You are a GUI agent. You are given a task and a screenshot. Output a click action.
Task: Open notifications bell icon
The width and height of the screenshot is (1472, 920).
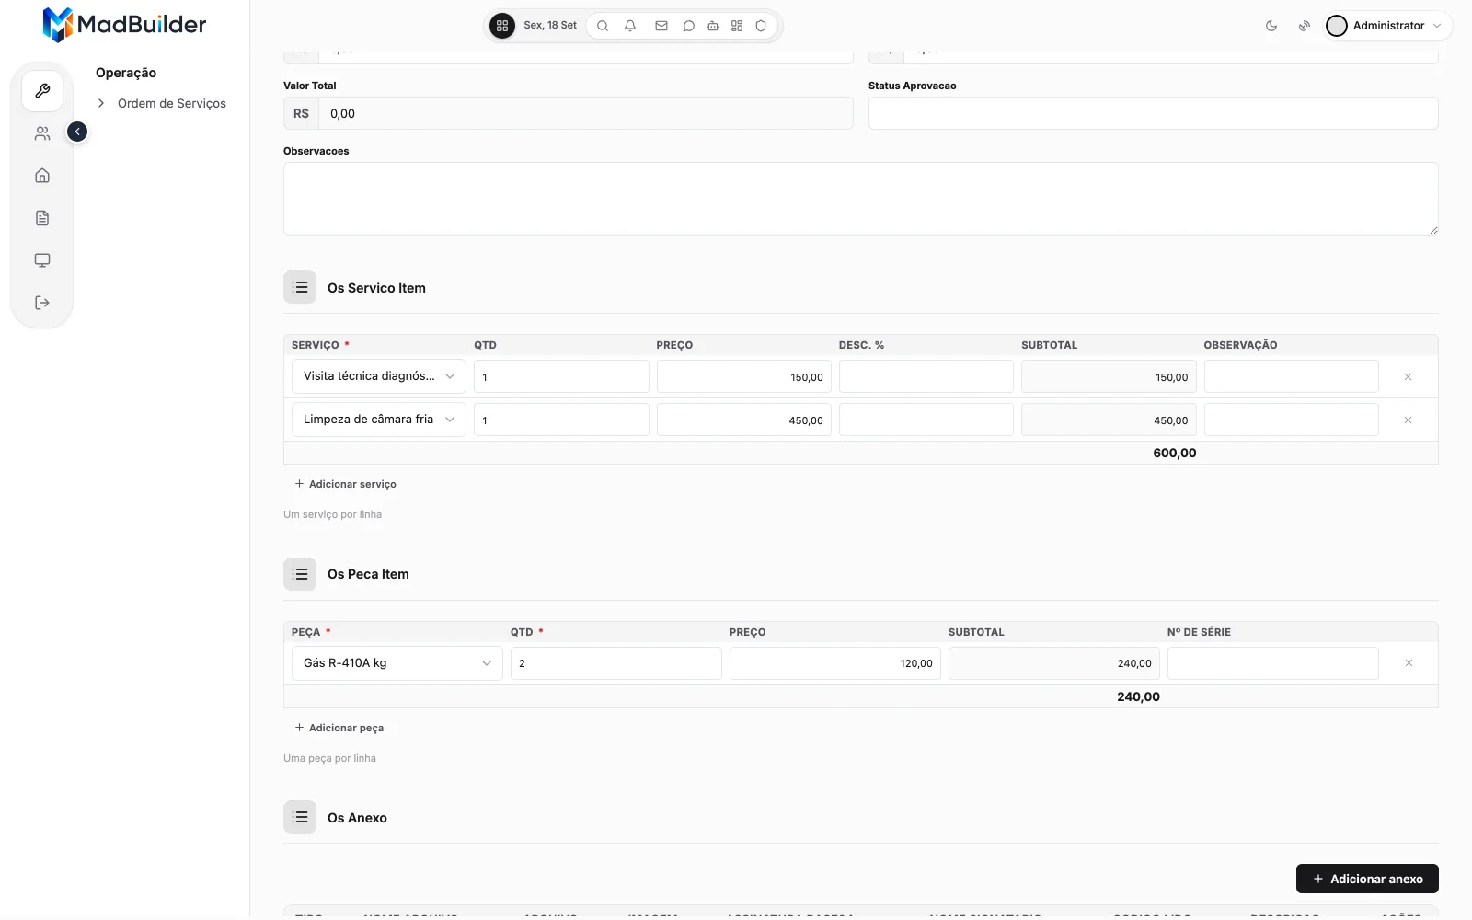pyautogui.click(x=630, y=26)
